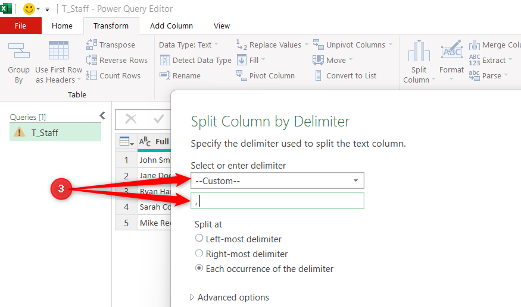
Task: Click the smiley feedback icon
Action: click(x=29, y=9)
